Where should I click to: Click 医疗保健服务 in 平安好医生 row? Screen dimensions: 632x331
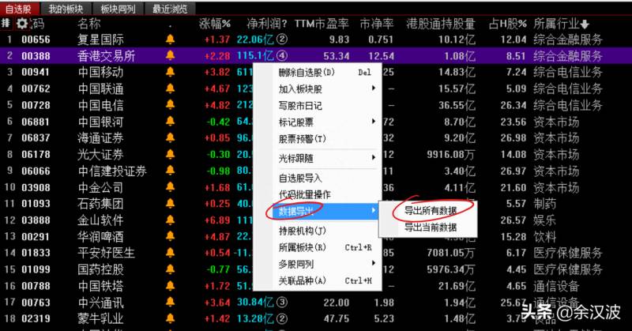pos(567,253)
